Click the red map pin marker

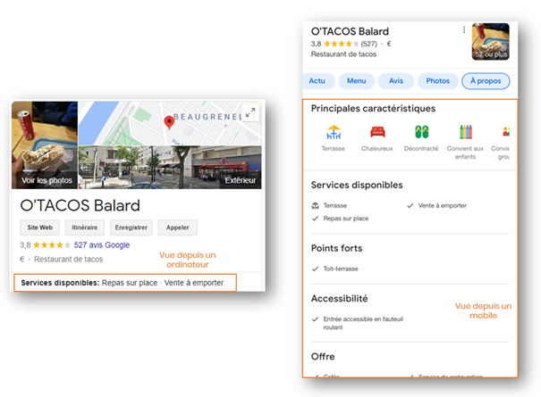click(x=169, y=122)
